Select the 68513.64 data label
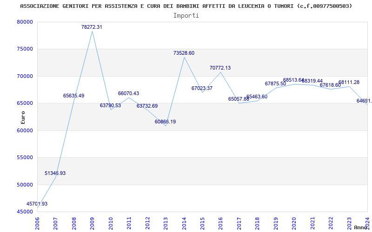The image size is (372, 232). pos(294,80)
